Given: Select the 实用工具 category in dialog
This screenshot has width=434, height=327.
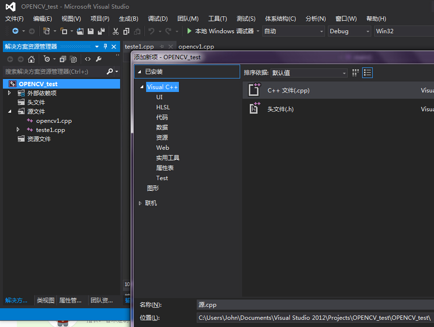Looking at the screenshot, I should pyautogui.click(x=168, y=158).
